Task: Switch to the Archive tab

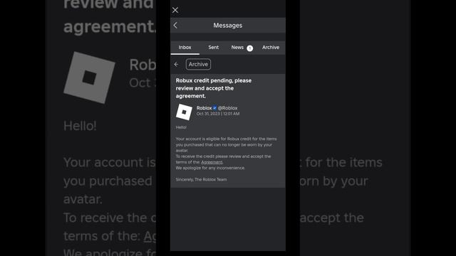Action: point(271,48)
